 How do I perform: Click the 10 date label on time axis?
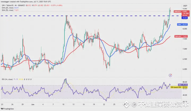tap(63, 104)
